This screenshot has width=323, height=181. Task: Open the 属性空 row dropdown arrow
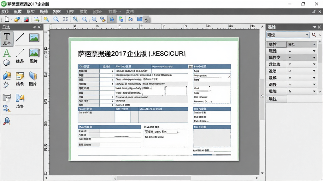point(314,58)
